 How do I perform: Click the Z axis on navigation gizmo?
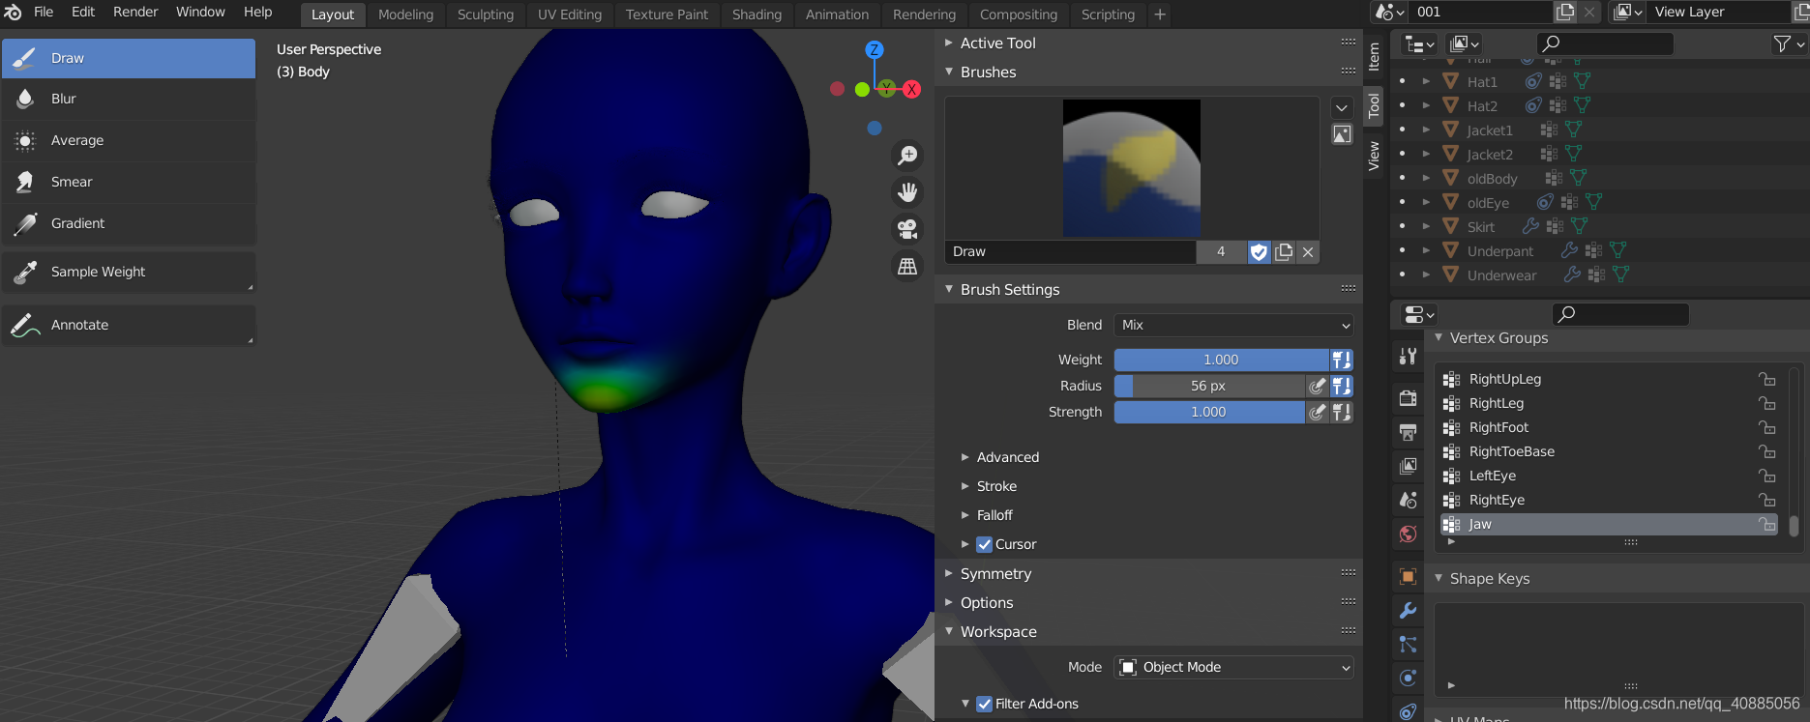875,49
